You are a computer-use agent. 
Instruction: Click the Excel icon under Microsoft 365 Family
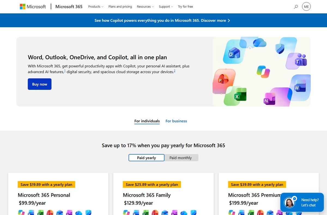[x=146, y=213]
